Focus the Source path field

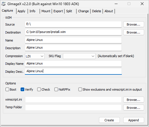[x=73, y=24]
